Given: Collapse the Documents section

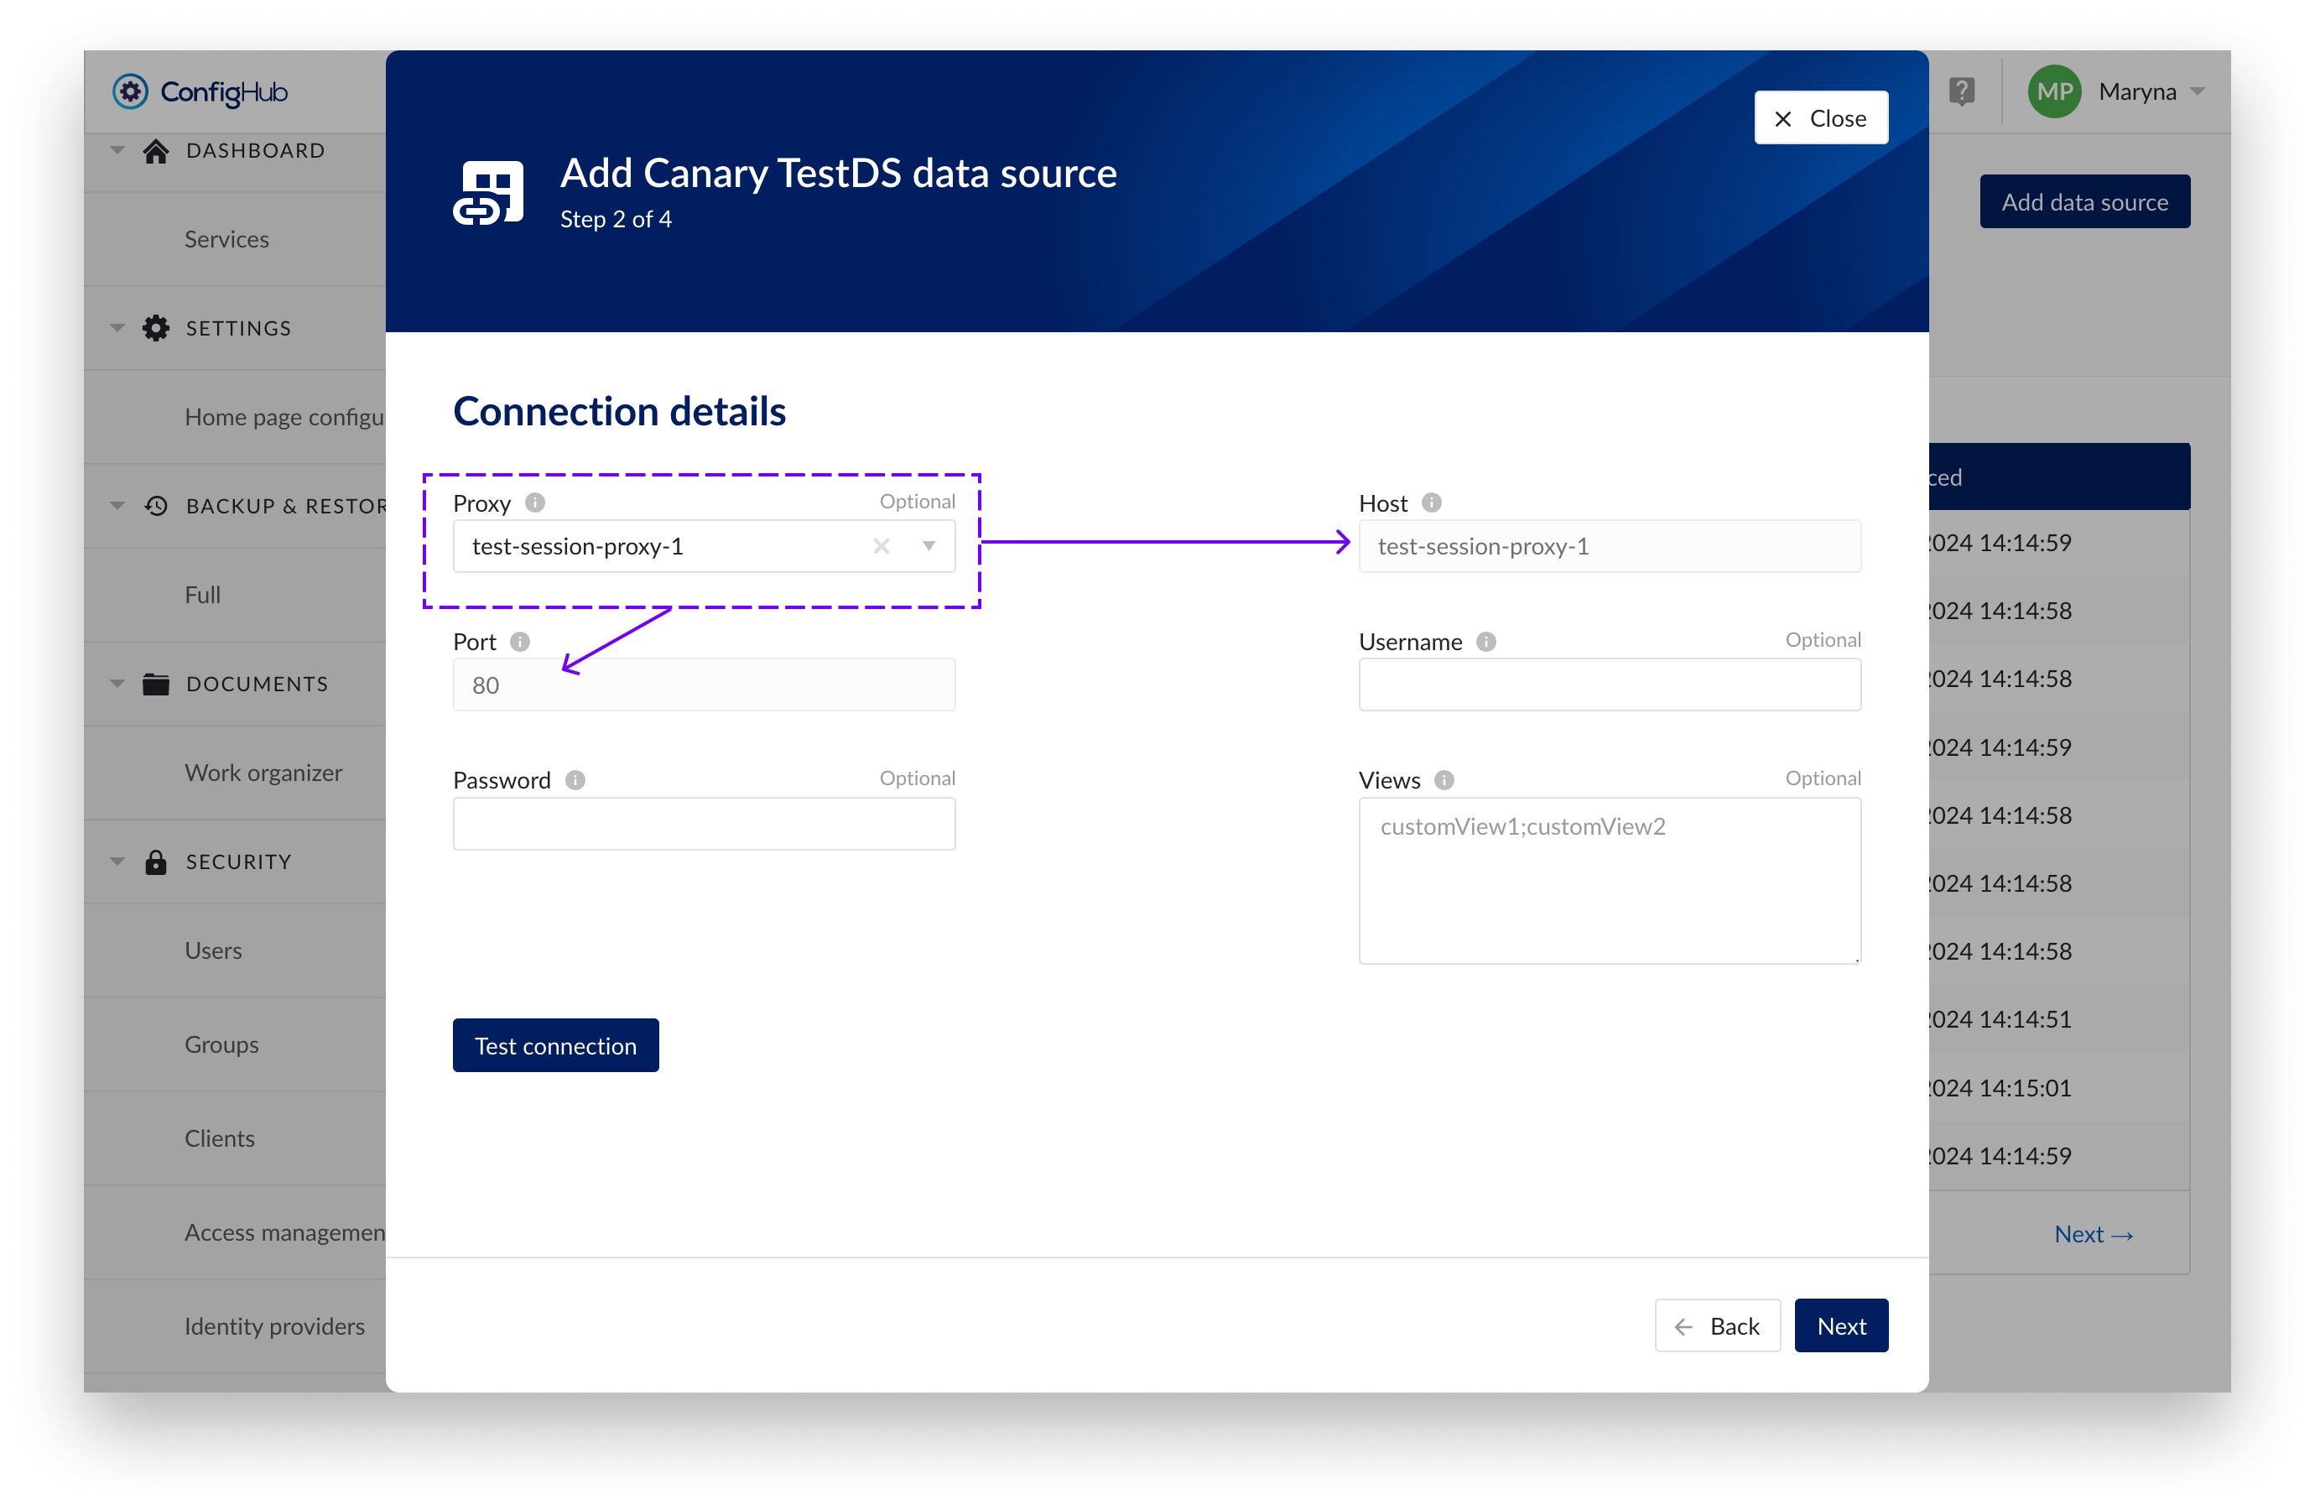Looking at the screenshot, I should coord(117,683).
